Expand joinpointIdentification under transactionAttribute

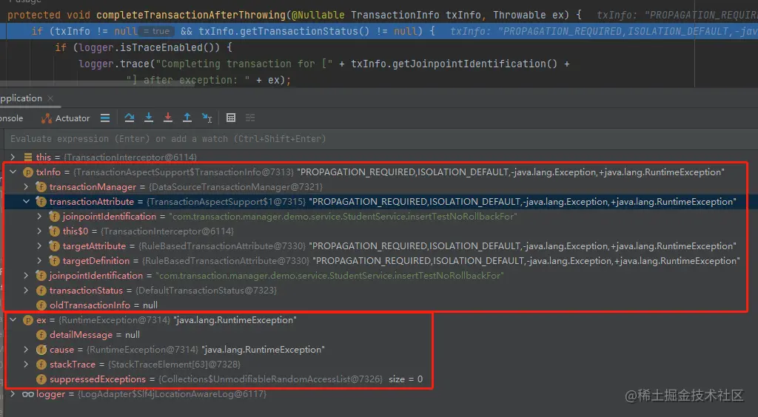pos(40,216)
